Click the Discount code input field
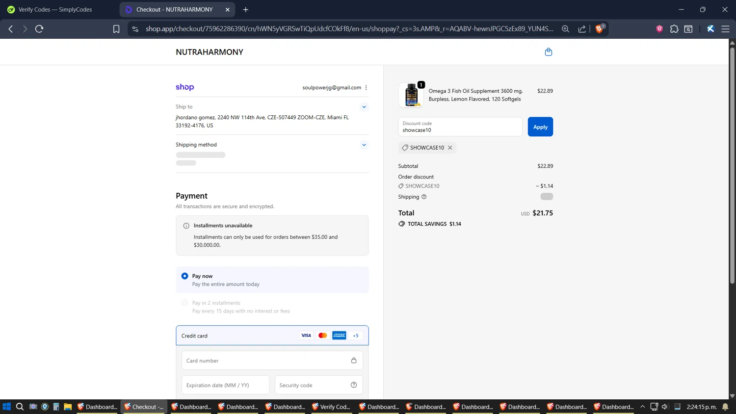The width and height of the screenshot is (736, 414). [460, 127]
